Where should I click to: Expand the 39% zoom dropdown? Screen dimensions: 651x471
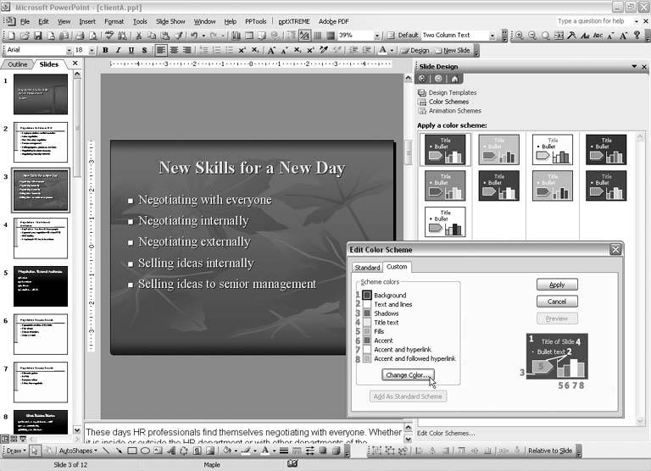377,36
